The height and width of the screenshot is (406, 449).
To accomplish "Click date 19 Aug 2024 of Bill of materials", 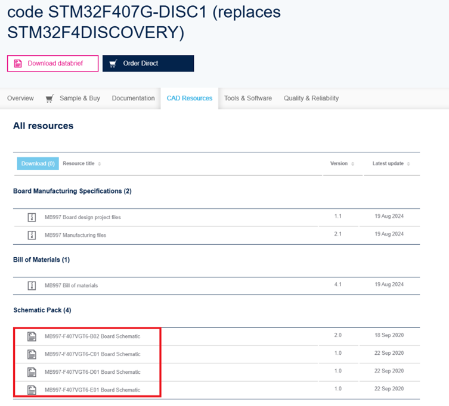I will pyautogui.click(x=389, y=285).
